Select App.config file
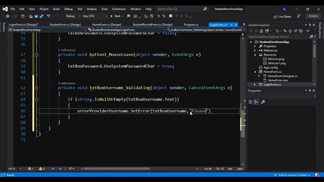Screen dimensions: 324x182 [x=270, y=68]
